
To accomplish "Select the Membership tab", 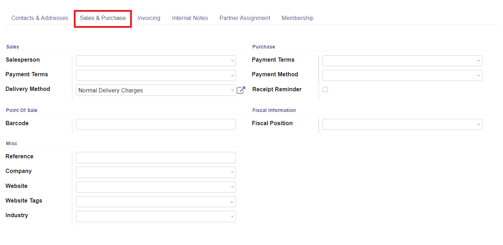I will (297, 18).
